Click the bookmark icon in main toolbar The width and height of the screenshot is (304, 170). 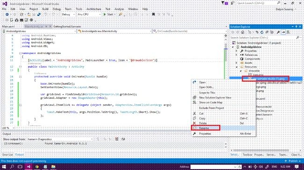tap(153, 14)
